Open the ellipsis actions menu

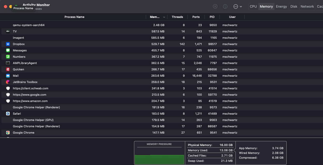[237, 6]
